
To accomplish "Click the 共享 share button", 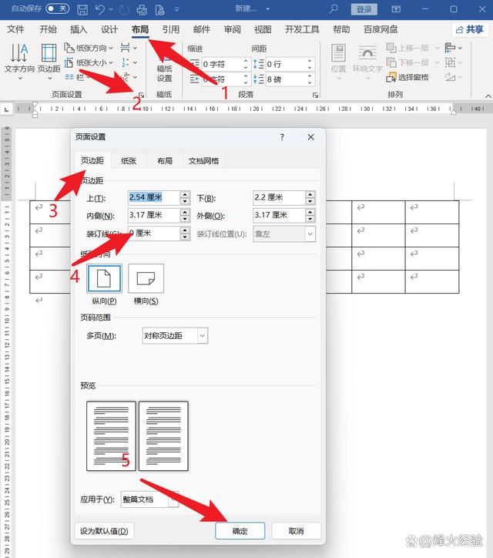I will tap(470, 29).
